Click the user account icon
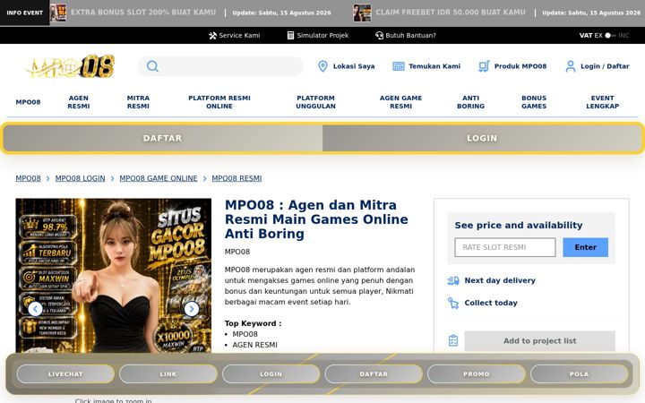Viewport: 645px width, 403px height. 570,66
